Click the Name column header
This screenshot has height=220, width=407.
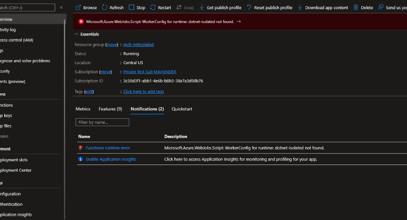[x=84, y=136]
